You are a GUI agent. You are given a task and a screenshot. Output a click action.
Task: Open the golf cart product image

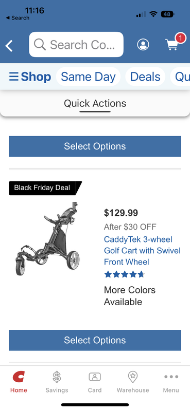(48, 238)
